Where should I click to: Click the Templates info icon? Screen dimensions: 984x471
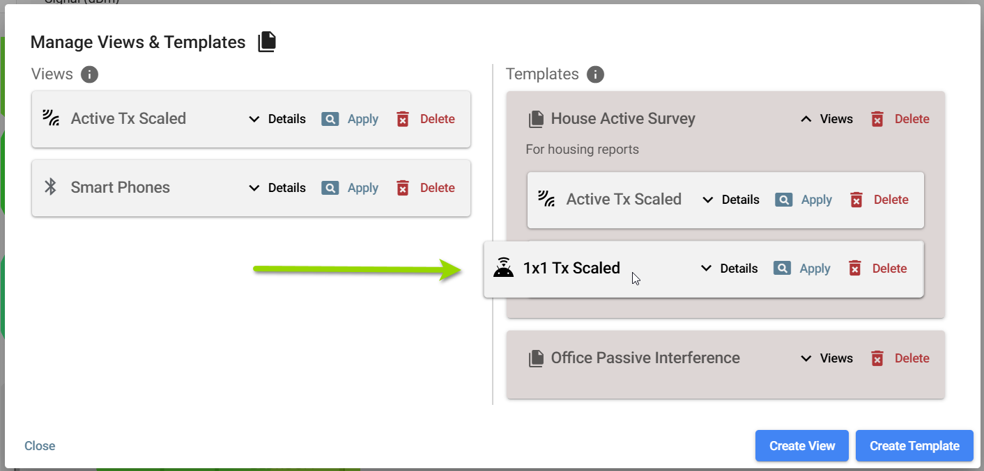tap(595, 74)
